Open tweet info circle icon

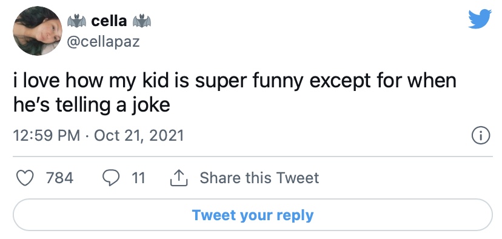click(x=481, y=136)
